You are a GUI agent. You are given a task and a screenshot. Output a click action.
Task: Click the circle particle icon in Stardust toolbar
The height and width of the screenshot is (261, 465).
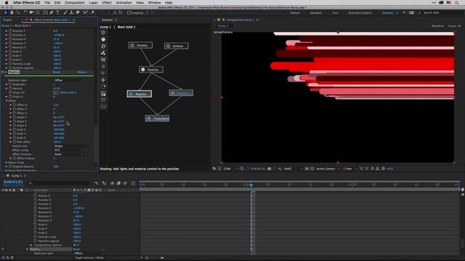[103, 39]
